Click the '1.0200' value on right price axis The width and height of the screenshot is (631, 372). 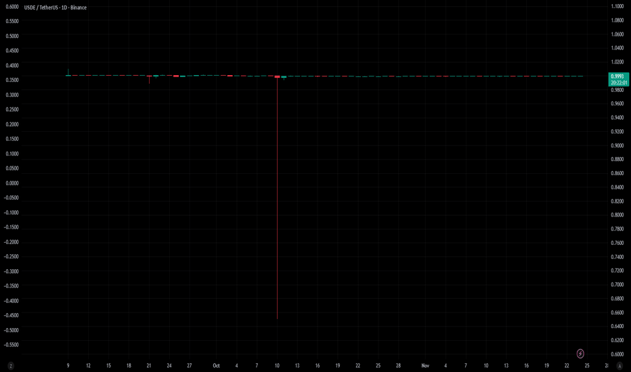617,62
